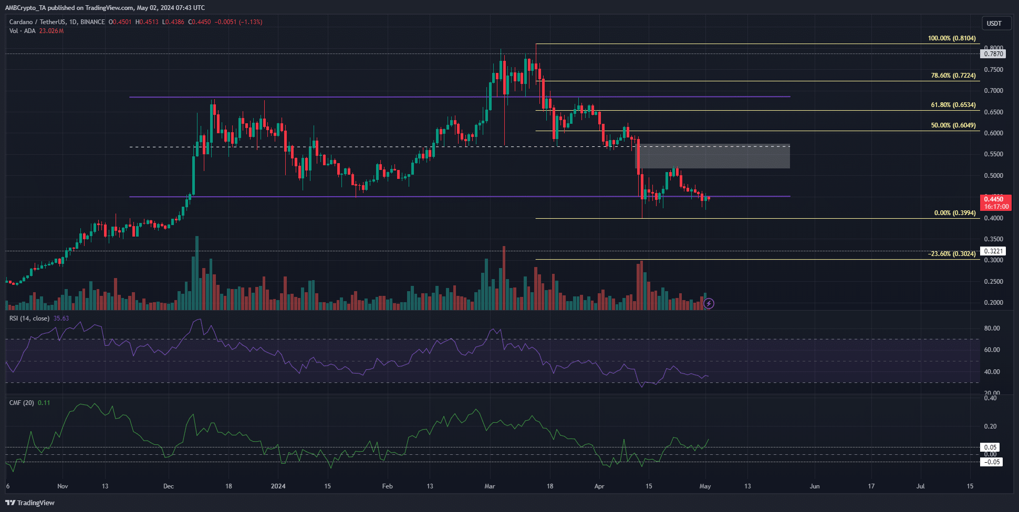Click the volume value 23.026M

(51, 31)
